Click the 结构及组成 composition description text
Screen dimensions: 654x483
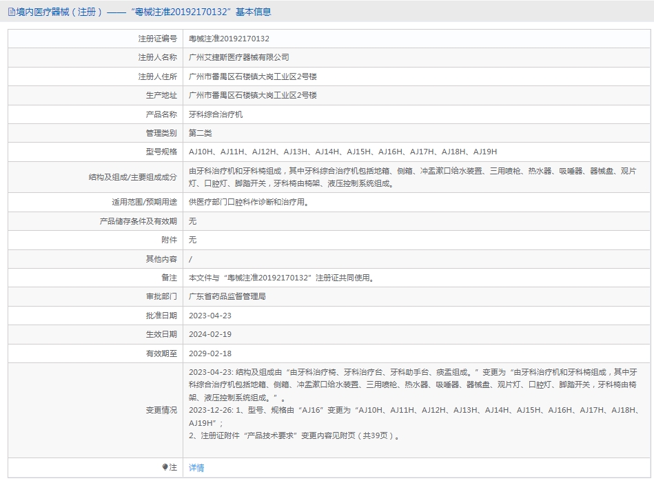click(412, 177)
